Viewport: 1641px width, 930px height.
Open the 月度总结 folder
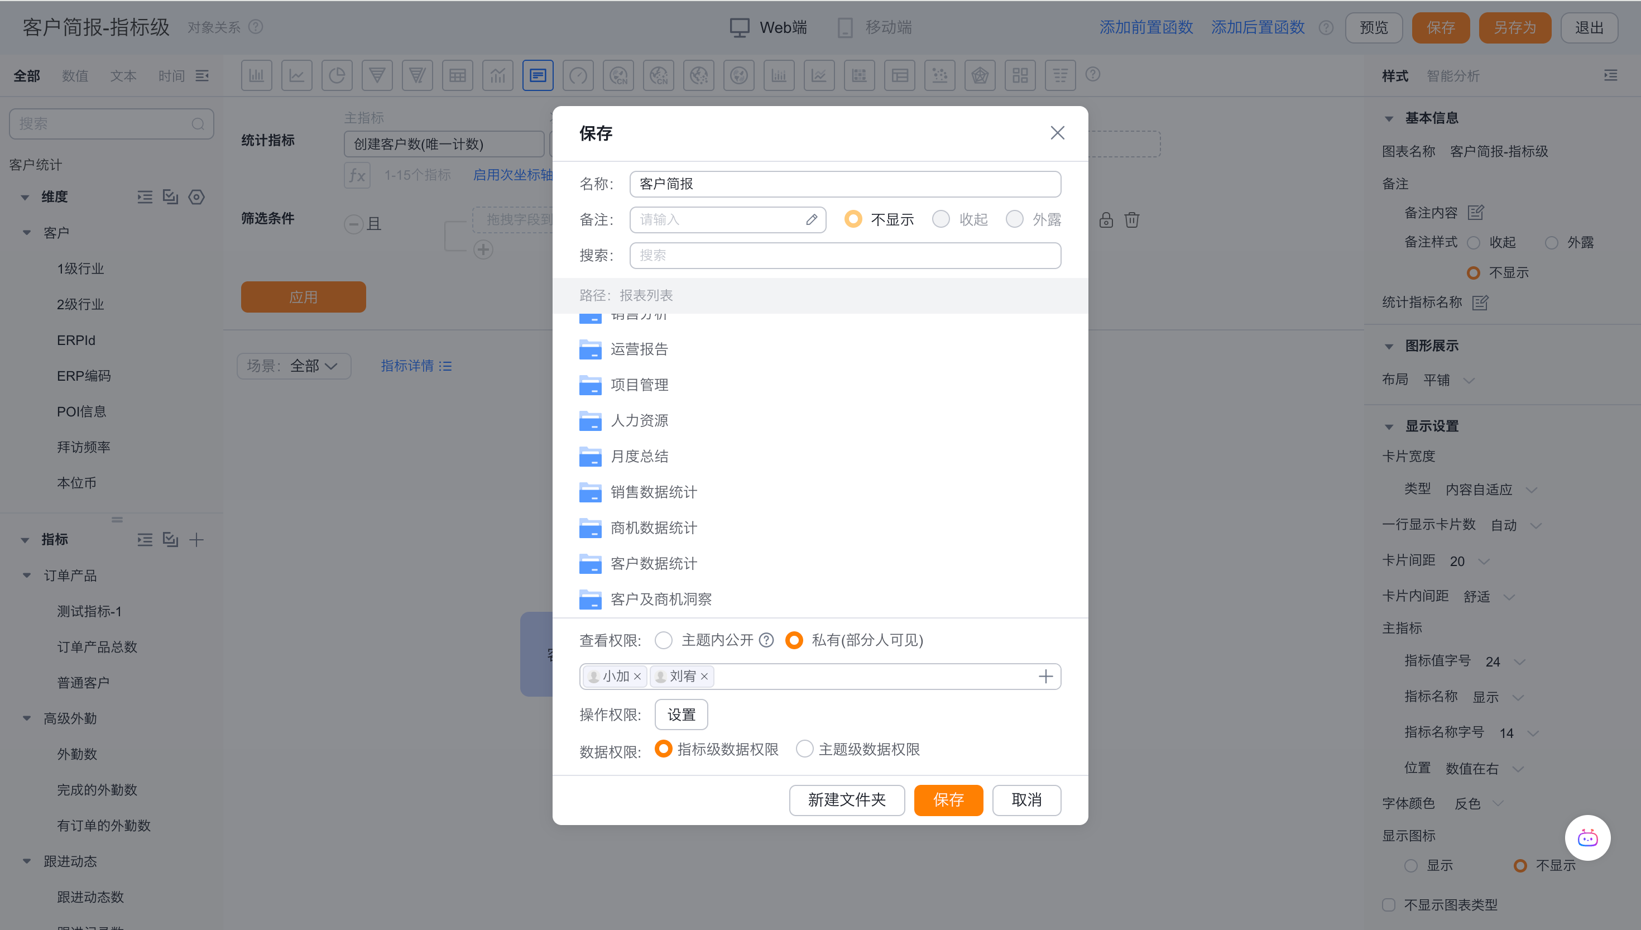click(x=639, y=456)
